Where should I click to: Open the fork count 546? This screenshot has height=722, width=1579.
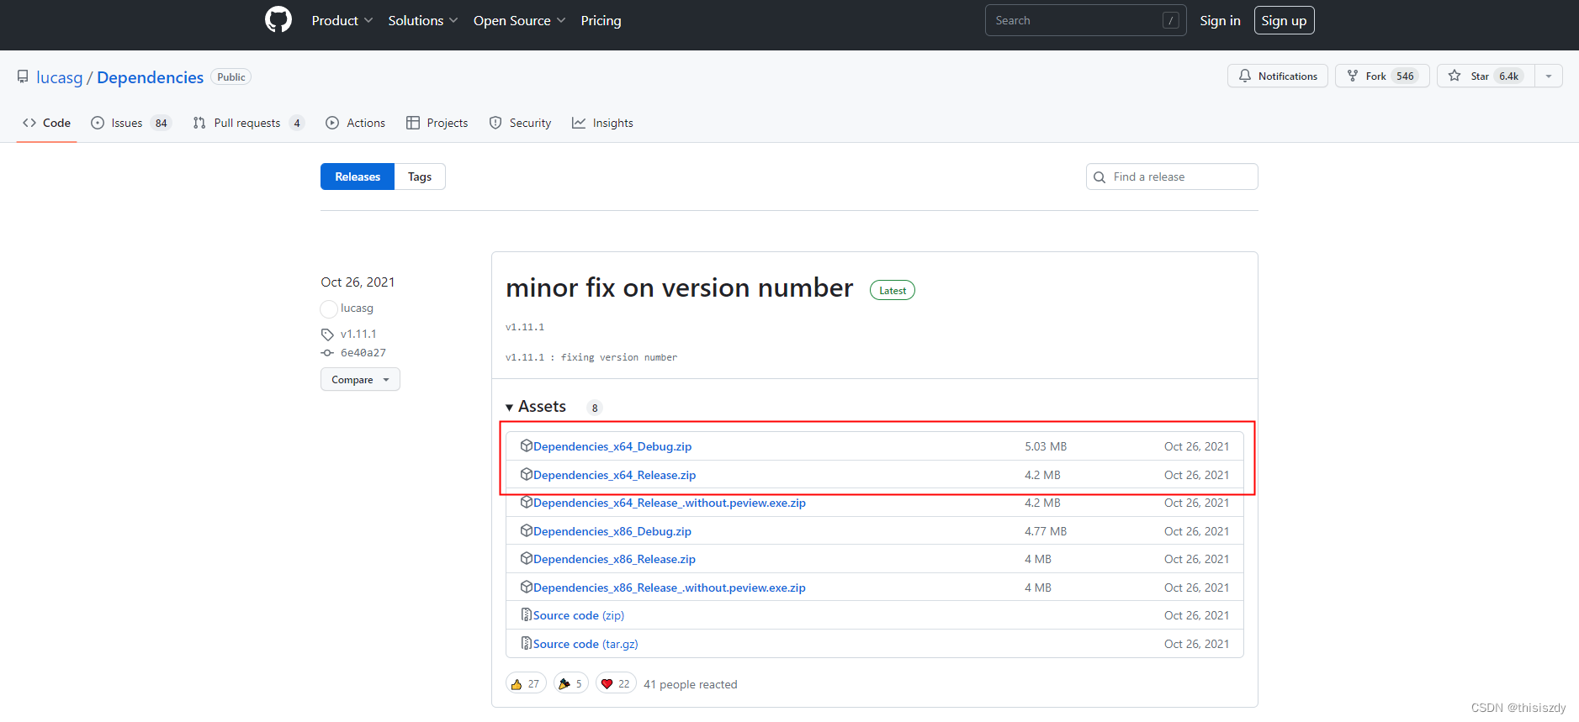click(x=1405, y=76)
